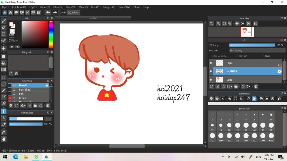The width and height of the screenshot is (287, 161).
Task: Open settings gear for hcl2021 layer
Action: point(279,71)
